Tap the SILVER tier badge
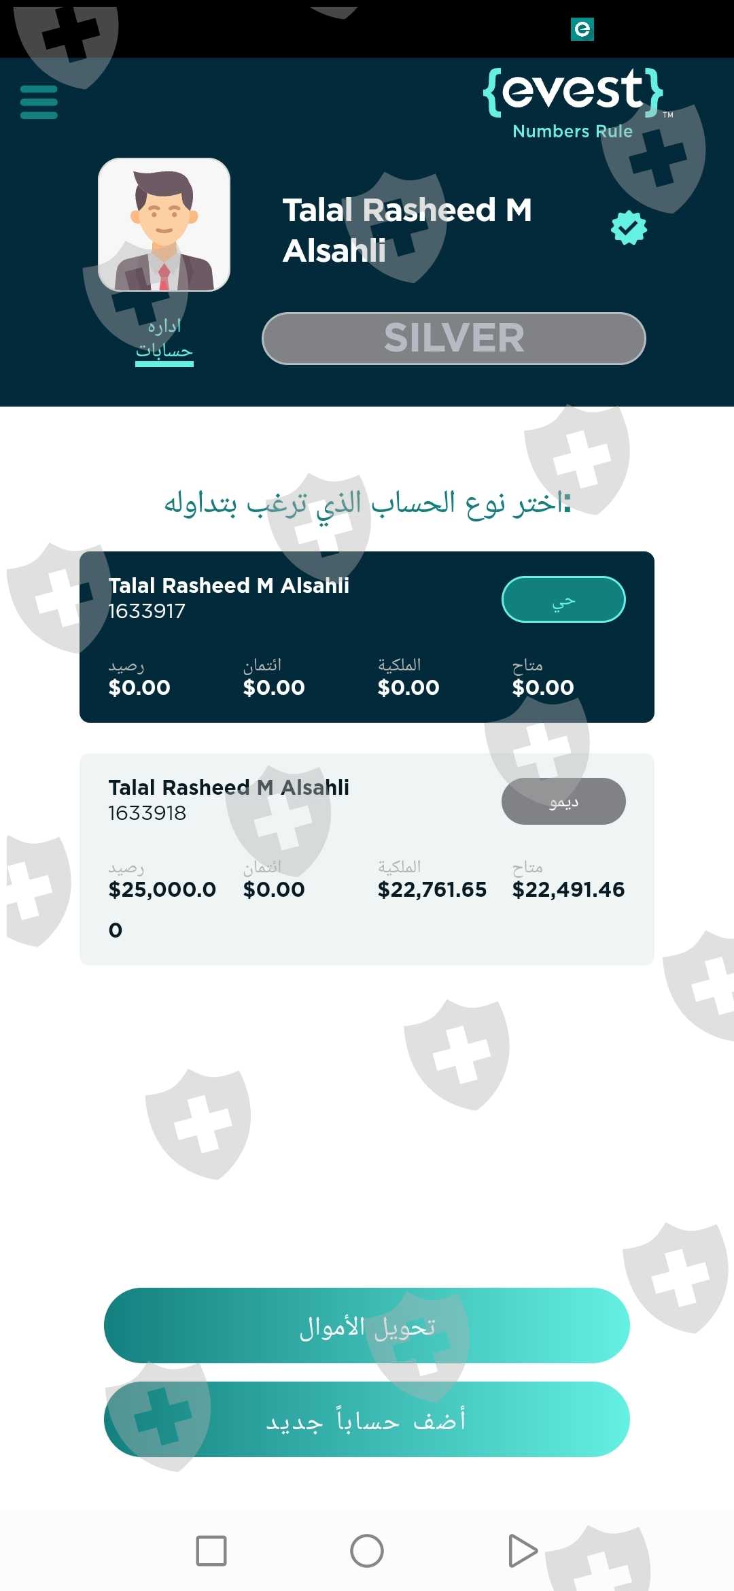 coord(453,339)
